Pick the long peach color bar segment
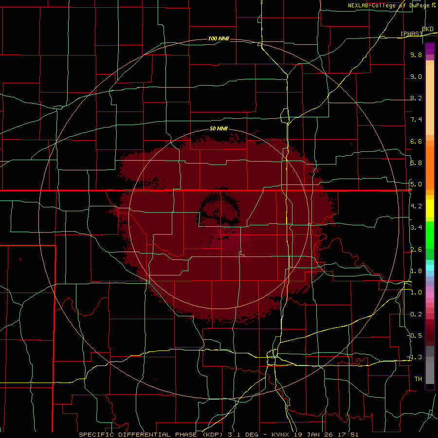438x438 pixels. (x=430, y=100)
